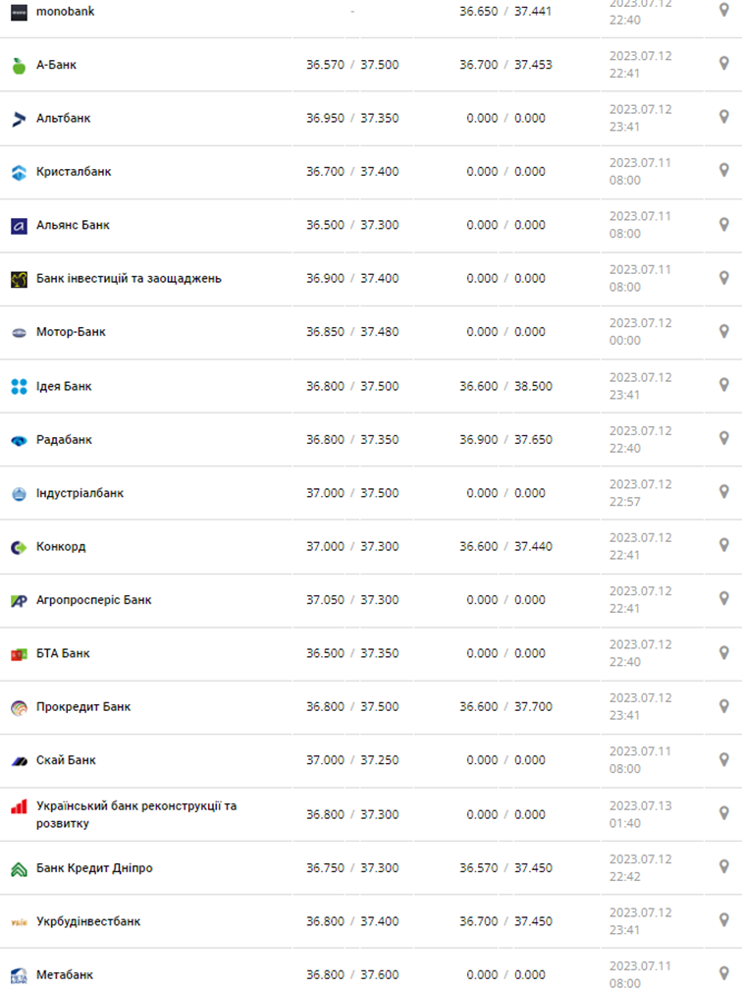
Task: Open Банк інвестицій та заощаджень link
Action: coord(129,278)
